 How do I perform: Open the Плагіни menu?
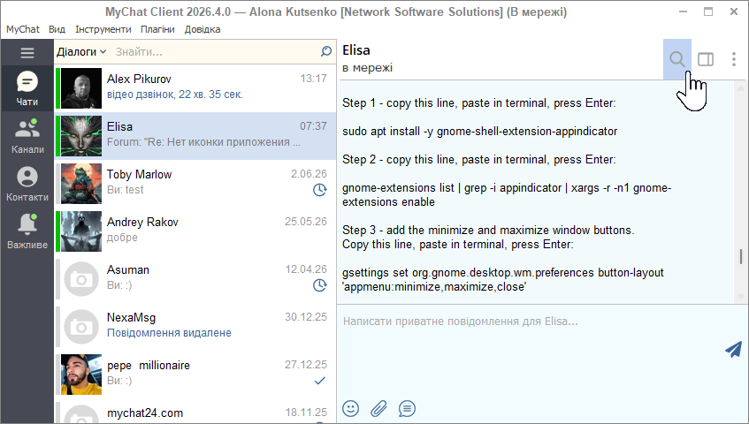click(x=157, y=29)
